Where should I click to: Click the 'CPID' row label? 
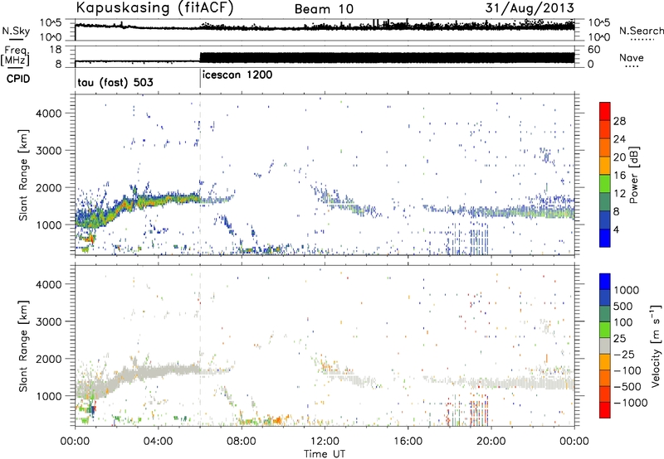pyautogui.click(x=18, y=79)
